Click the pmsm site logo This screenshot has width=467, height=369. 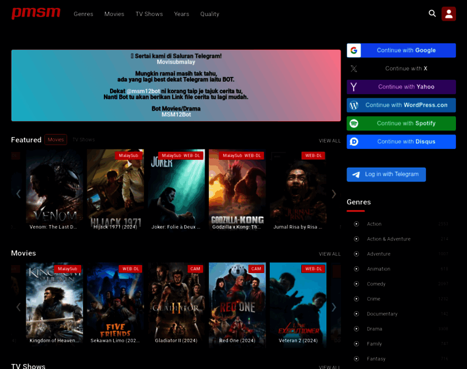(36, 13)
